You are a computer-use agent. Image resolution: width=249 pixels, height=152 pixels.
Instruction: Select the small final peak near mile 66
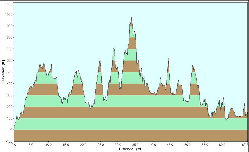[244, 104]
